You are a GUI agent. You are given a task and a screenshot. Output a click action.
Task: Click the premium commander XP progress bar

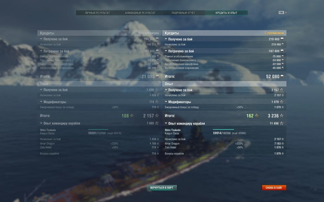(x=231, y=130)
